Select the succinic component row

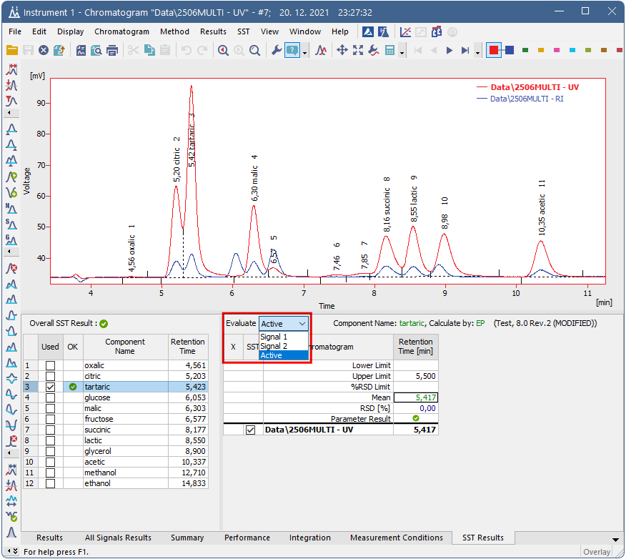pos(116,430)
